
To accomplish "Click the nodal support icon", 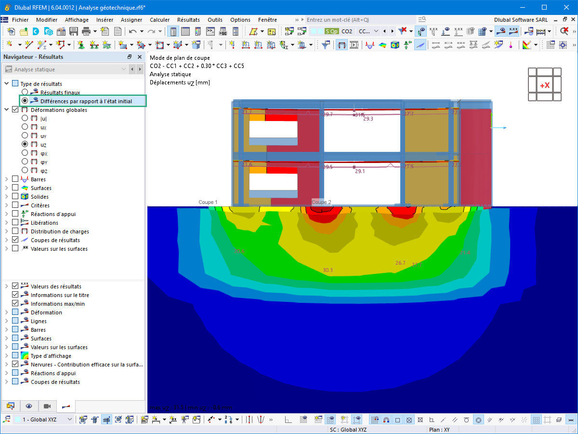I will [81, 45].
